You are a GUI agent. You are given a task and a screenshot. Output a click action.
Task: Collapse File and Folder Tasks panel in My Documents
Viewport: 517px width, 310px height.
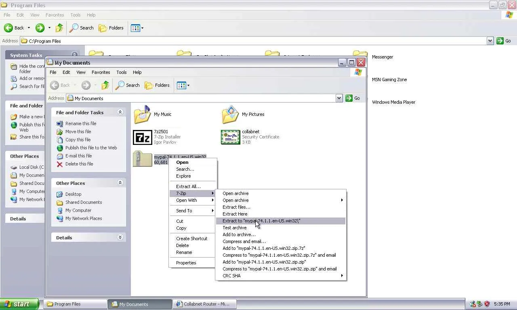(120, 112)
